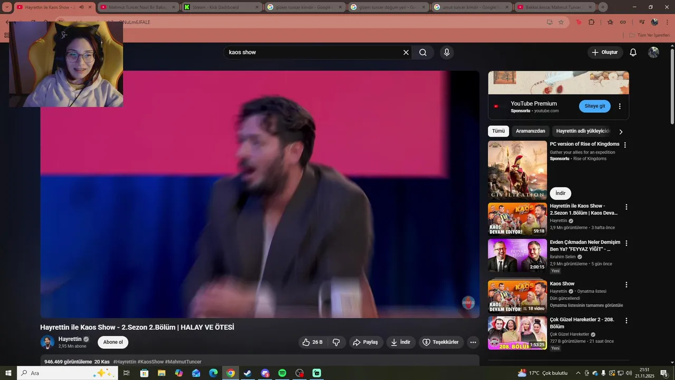Open Microsoft Edge from the taskbar

click(213, 373)
